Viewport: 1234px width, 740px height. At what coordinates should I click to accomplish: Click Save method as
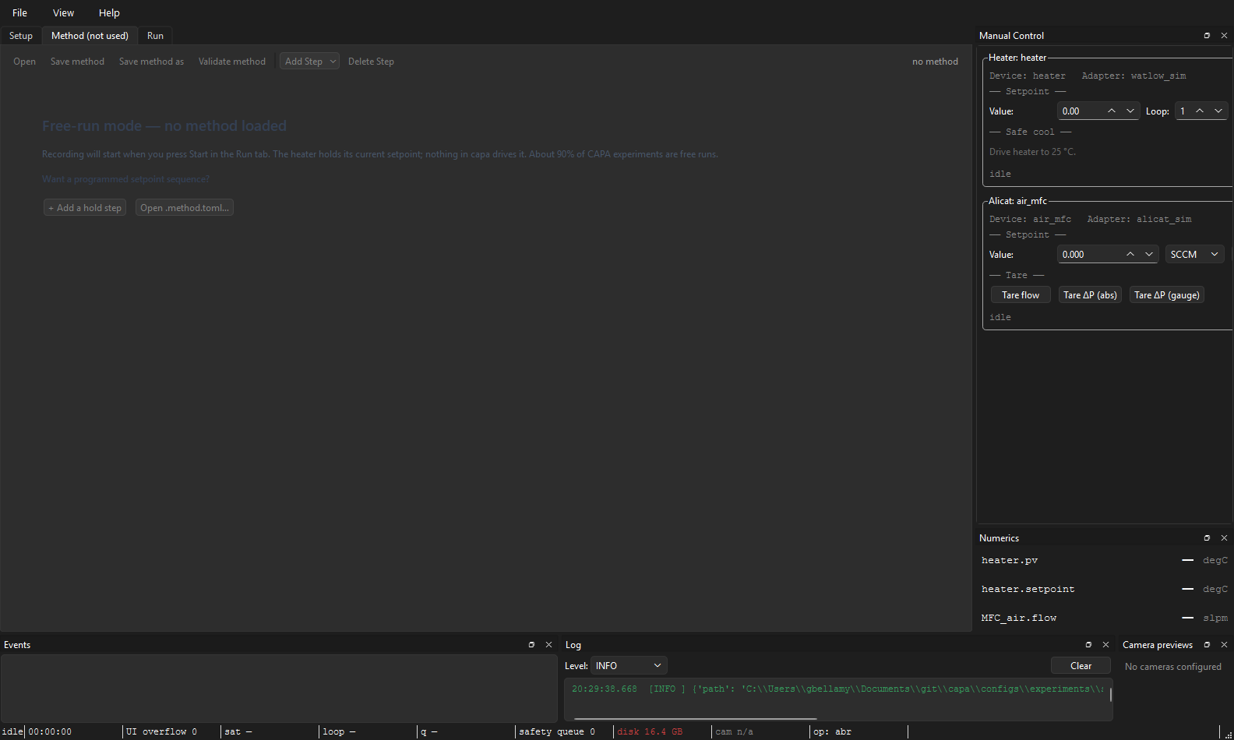151,62
